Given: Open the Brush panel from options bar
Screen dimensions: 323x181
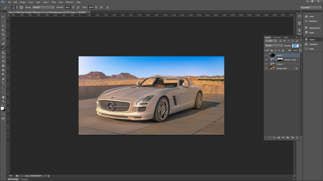Looking at the screenshot, I should pos(21,7).
